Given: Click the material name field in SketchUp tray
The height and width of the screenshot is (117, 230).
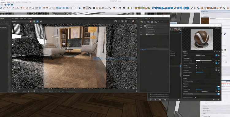Looking at the screenshot, I should pos(220,19).
